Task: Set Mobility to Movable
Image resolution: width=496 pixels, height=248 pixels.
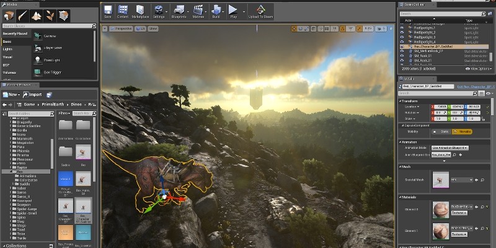Action: (x=462, y=131)
